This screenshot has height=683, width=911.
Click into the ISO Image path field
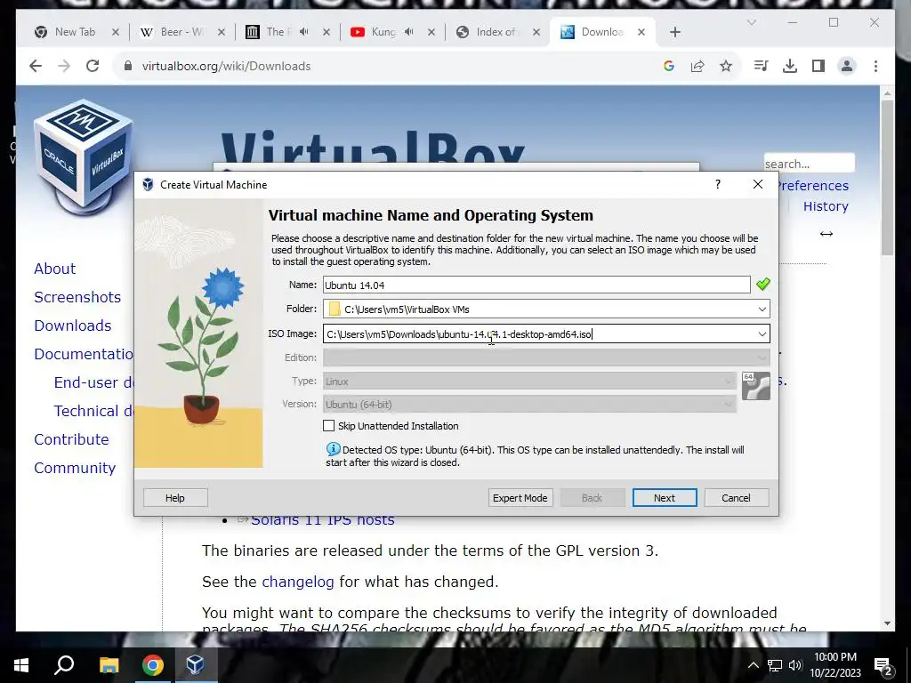tap(539, 334)
